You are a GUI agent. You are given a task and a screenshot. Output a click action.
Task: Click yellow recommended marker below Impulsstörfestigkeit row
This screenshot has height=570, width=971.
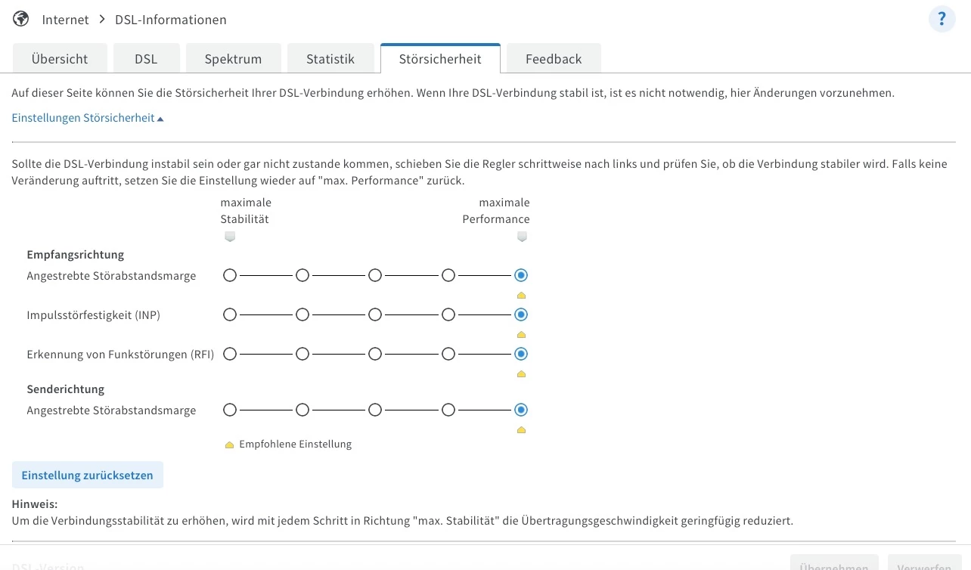(521, 334)
